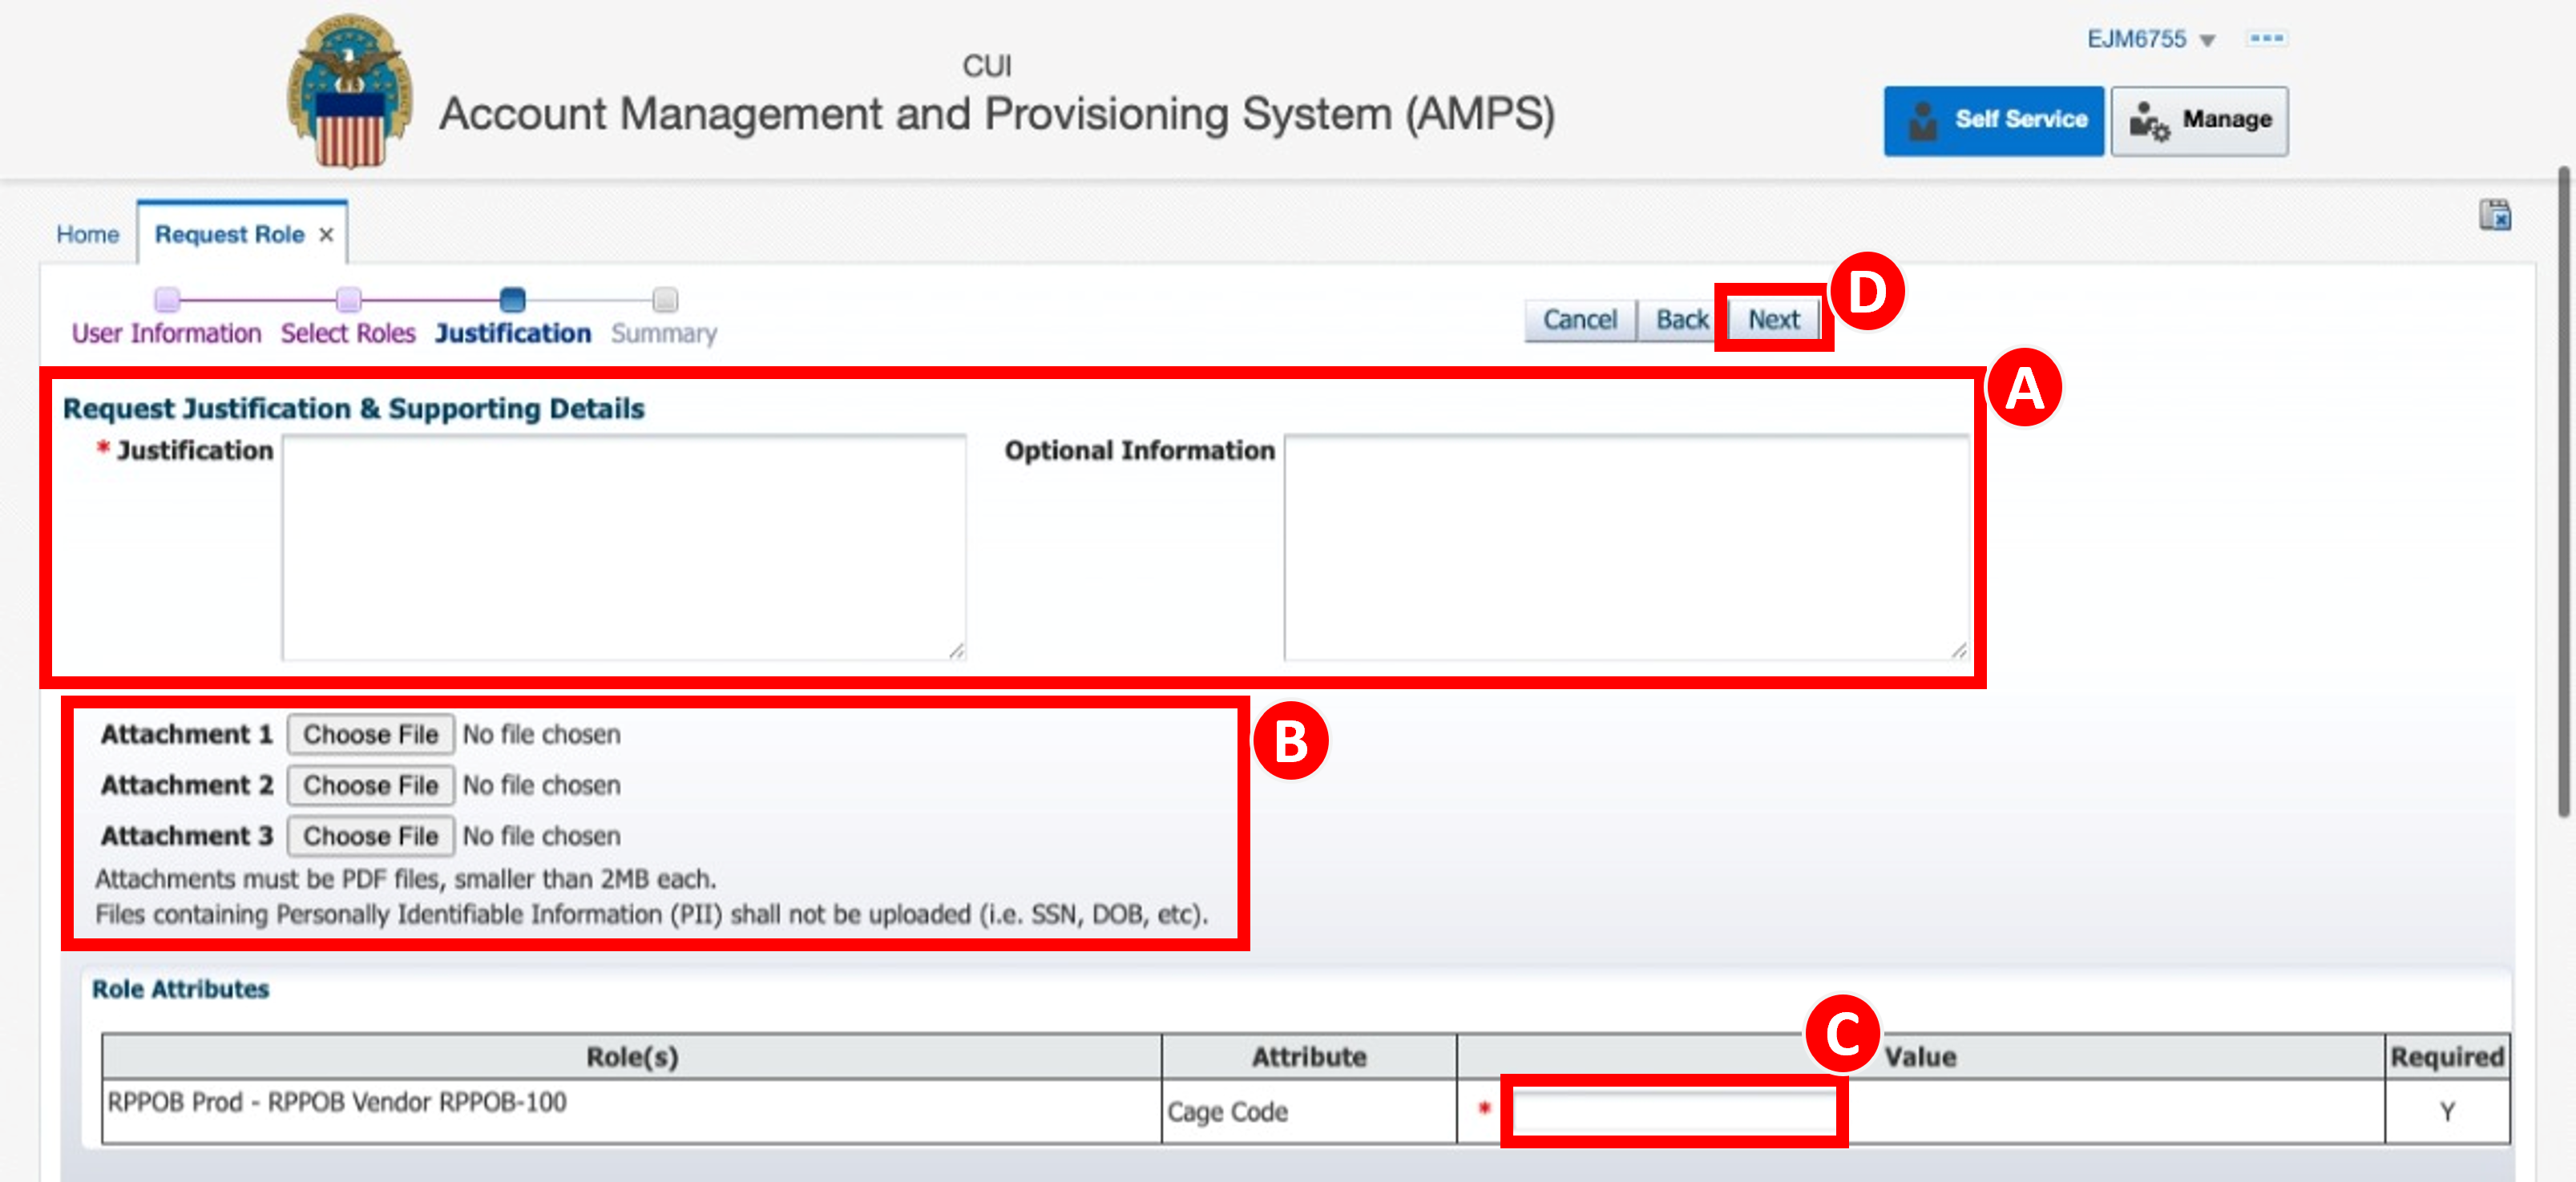
Task: Click the DLA eagle logo
Action: click(350, 92)
